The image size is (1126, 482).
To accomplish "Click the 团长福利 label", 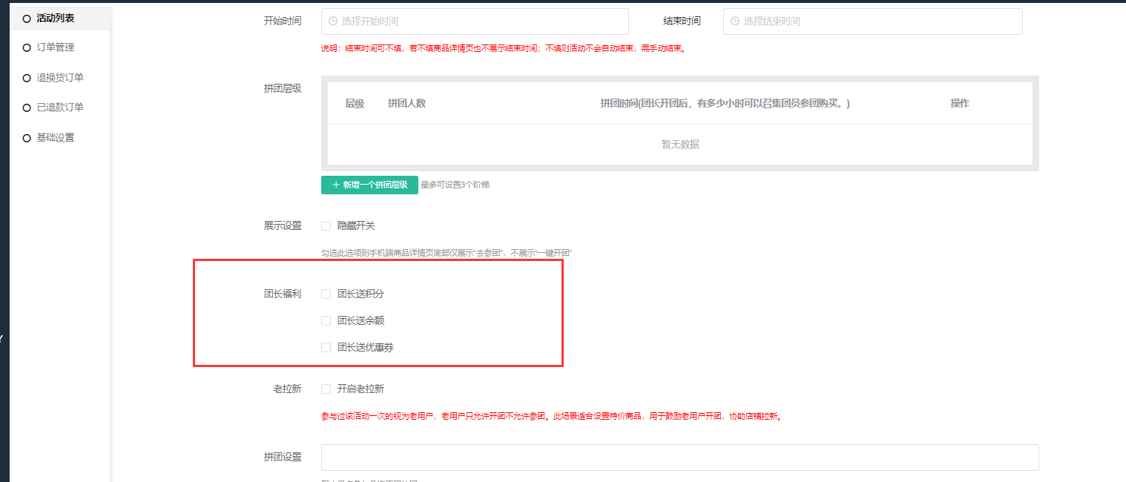I will (x=283, y=294).
